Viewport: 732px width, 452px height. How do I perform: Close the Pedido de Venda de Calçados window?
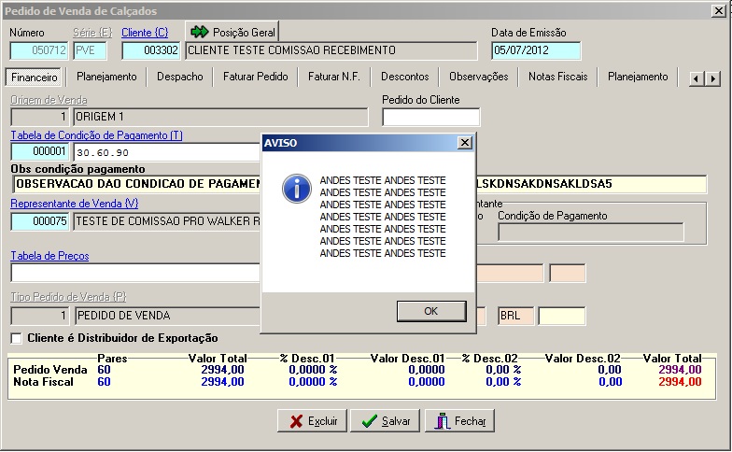point(719,11)
